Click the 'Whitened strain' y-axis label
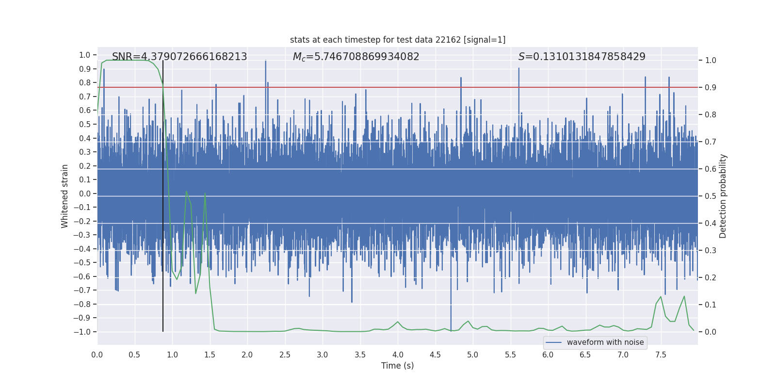Viewport: 776px width, 388px height. click(65, 196)
